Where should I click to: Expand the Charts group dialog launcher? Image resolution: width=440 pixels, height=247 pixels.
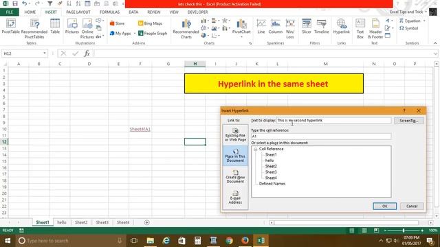click(250, 43)
